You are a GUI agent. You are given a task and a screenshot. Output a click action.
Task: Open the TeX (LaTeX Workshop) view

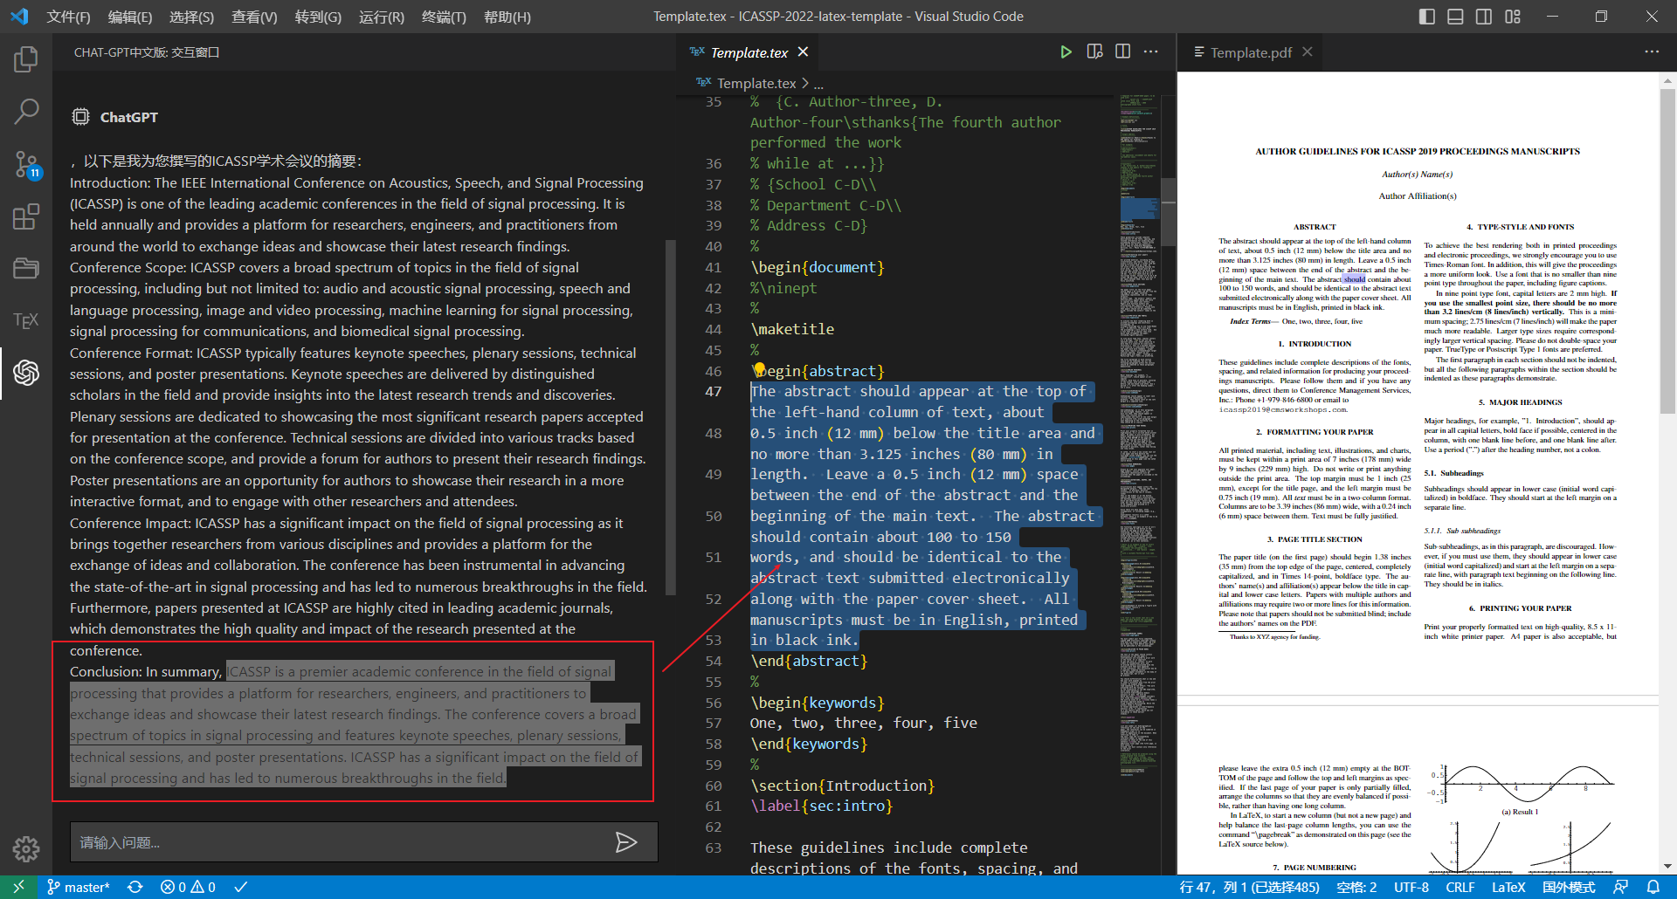26,320
